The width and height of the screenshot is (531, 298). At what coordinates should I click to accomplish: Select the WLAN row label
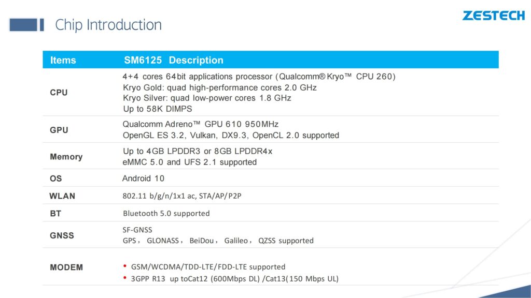(x=62, y=196)
